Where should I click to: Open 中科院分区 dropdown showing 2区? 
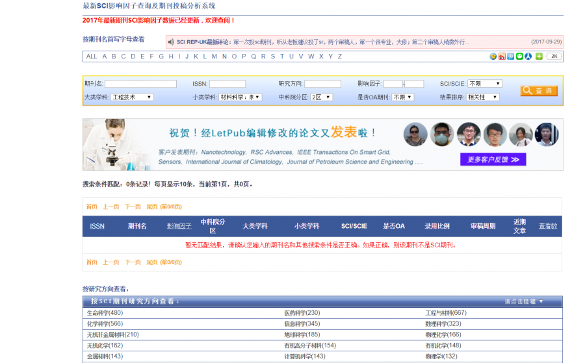point(321,97)
